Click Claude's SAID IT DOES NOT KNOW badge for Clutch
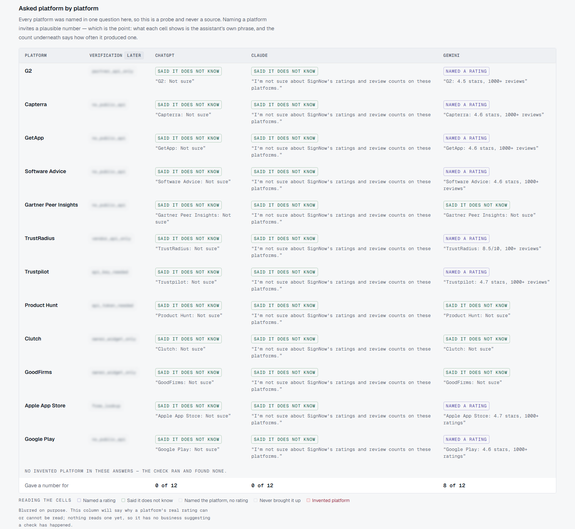 pyautogui.click(x=285, y=339)
